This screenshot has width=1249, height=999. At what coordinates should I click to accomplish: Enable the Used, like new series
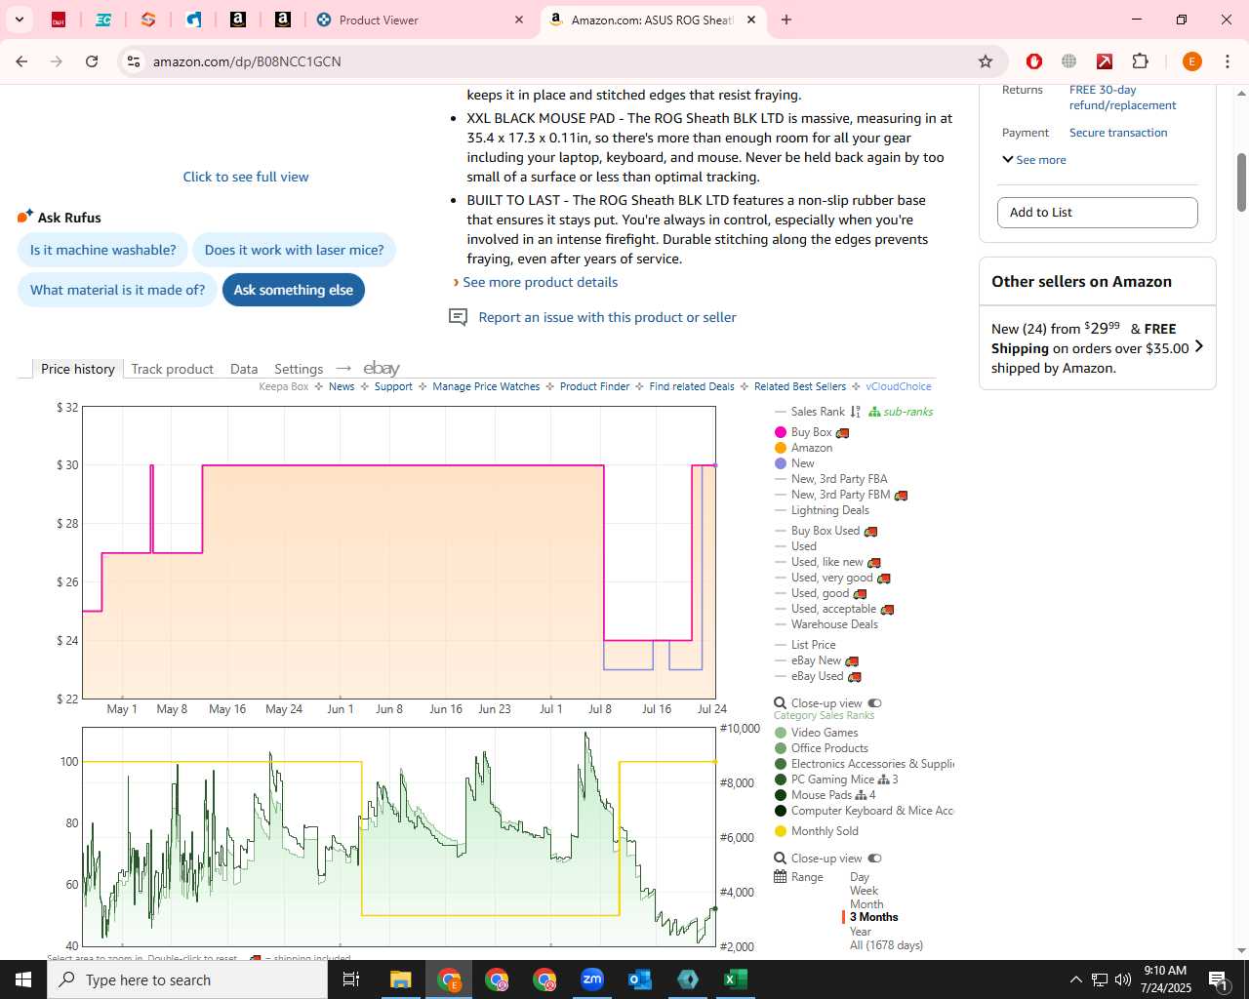[827, 562]
